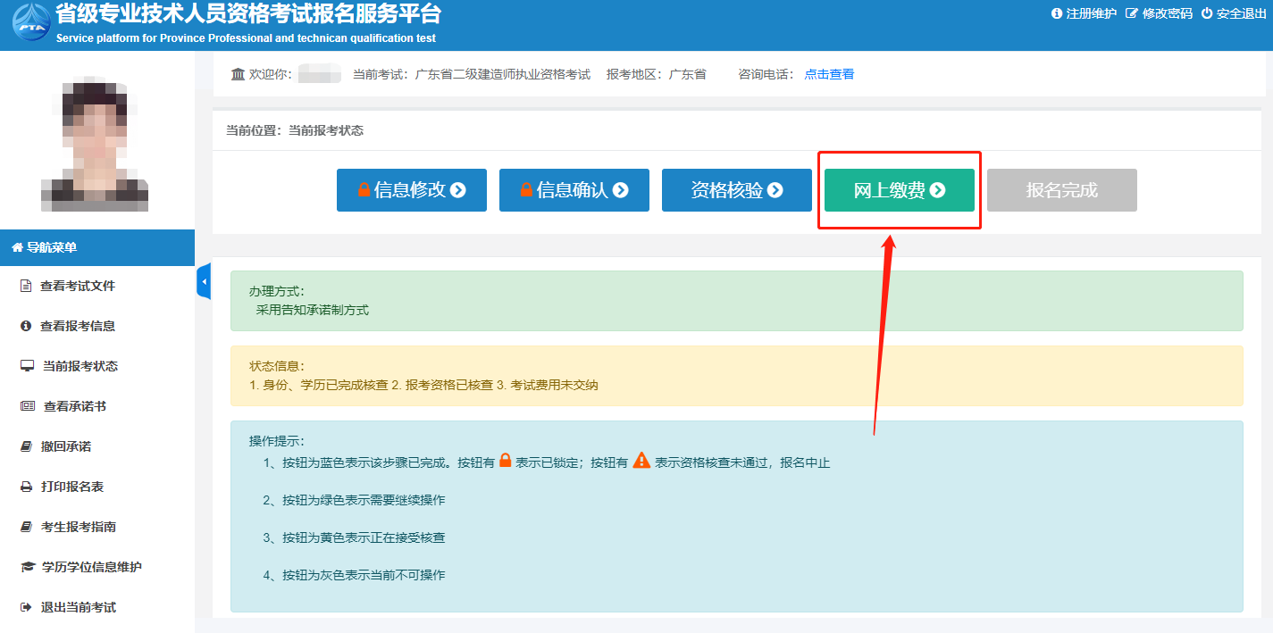Collapse sidebar with blue arrow handle
1273x633 pixels.
point(204,282)
